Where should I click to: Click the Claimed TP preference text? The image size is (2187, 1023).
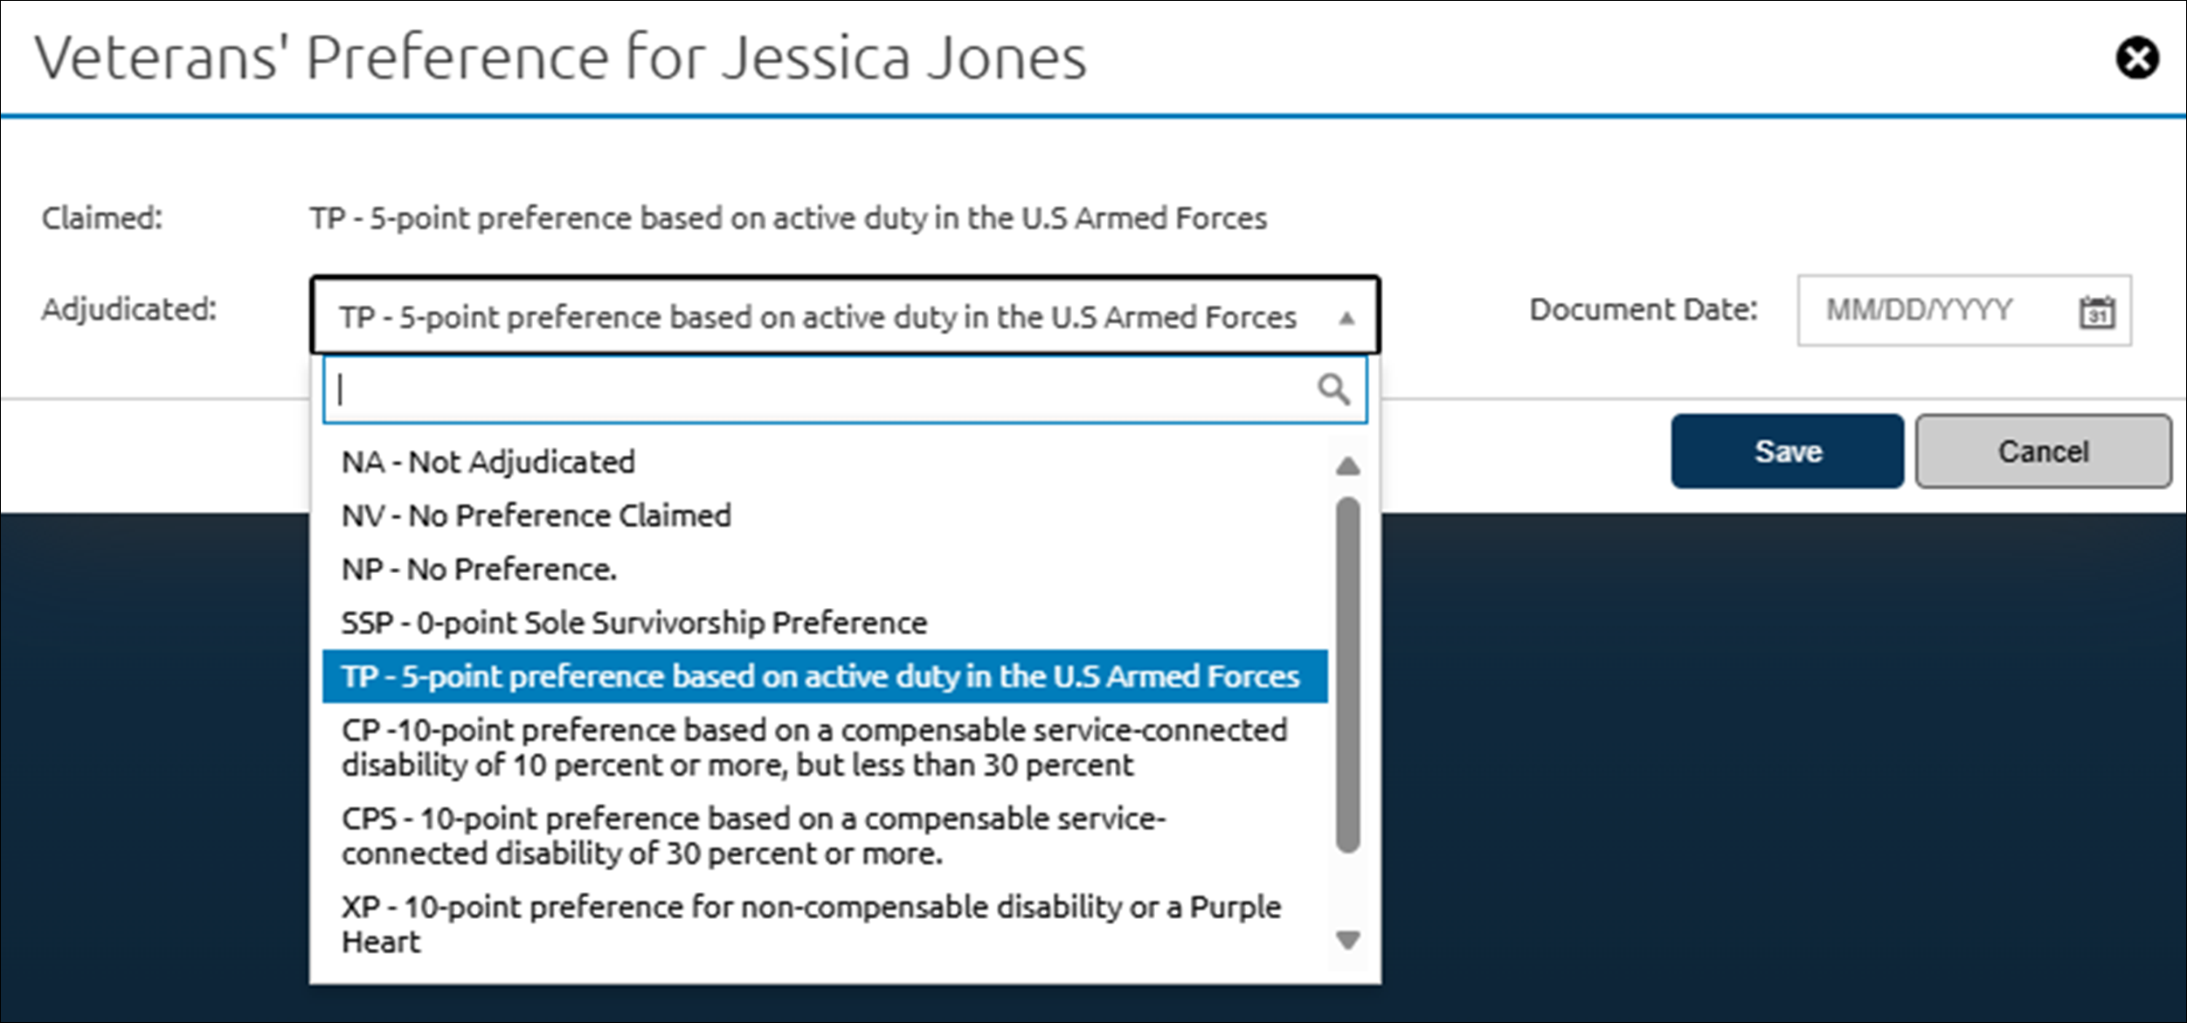788,218
